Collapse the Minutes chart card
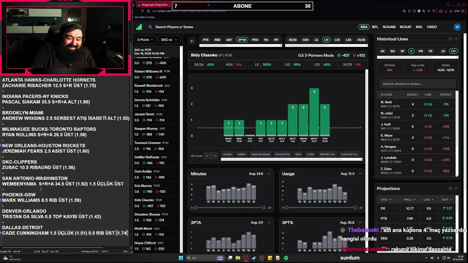The height and width of the screenshot is (263, 468). pyautogui.click(x=269, y=174)
